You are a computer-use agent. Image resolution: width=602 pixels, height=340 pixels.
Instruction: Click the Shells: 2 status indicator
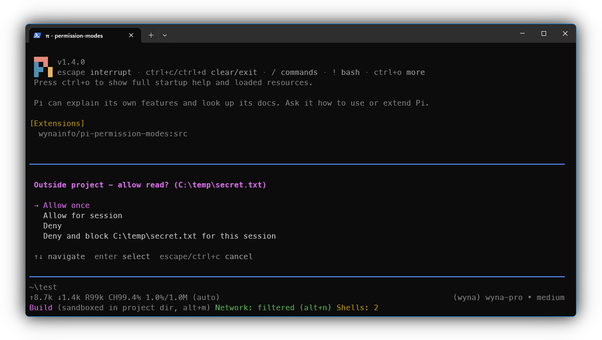pyautogui.click(x=358, y=308)
